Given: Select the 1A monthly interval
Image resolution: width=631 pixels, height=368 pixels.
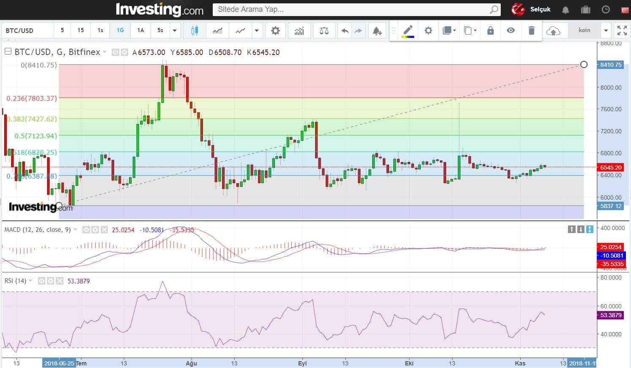Looking at the screenshot, I should coord(140,30).
